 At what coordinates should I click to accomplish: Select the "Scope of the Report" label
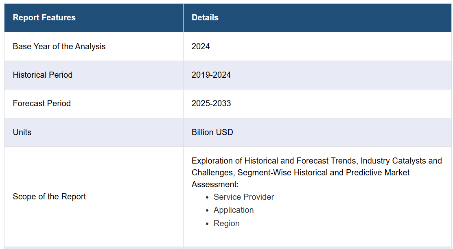(49, 197)
